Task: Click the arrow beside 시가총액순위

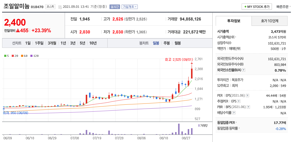Action: (236, 37)
